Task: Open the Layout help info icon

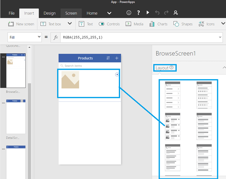Action: click(x=171, y=68)
